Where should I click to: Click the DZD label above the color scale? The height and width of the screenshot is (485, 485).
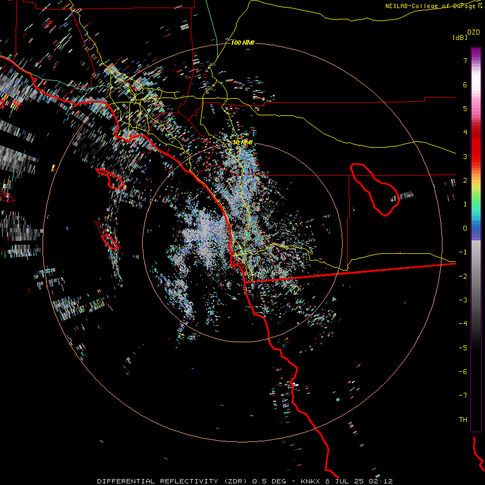474,32
